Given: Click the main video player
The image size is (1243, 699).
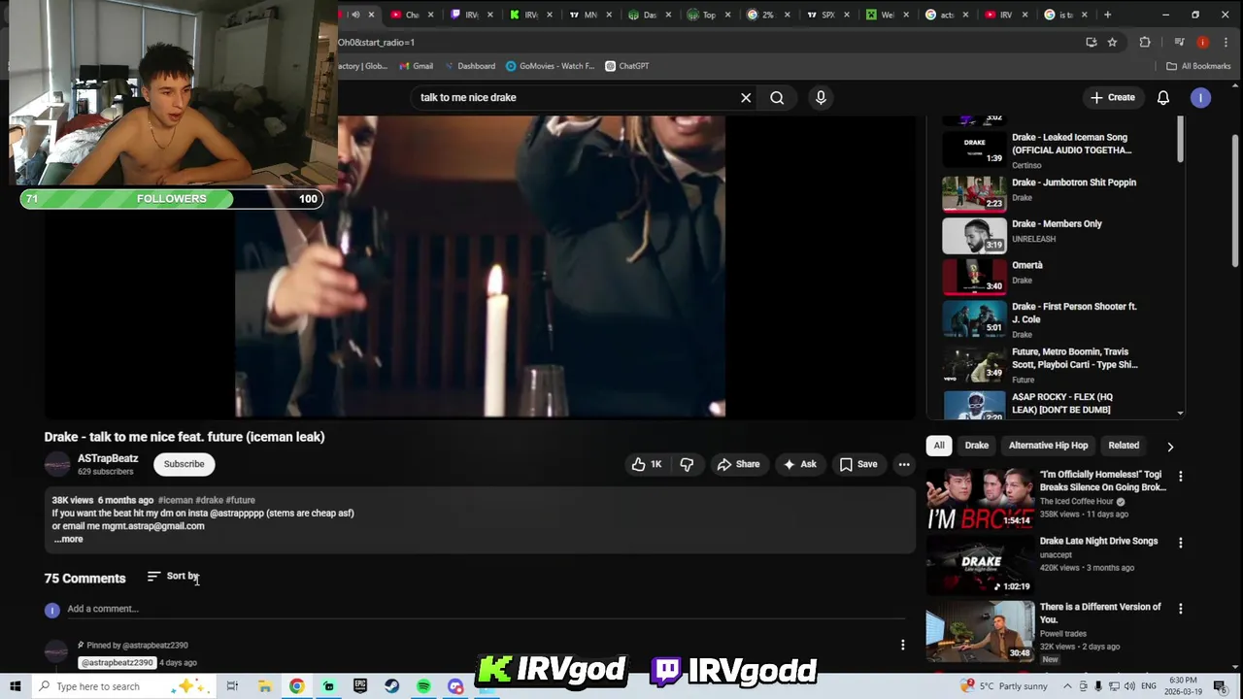Looking at the screenshot, I should click(481, 267).
